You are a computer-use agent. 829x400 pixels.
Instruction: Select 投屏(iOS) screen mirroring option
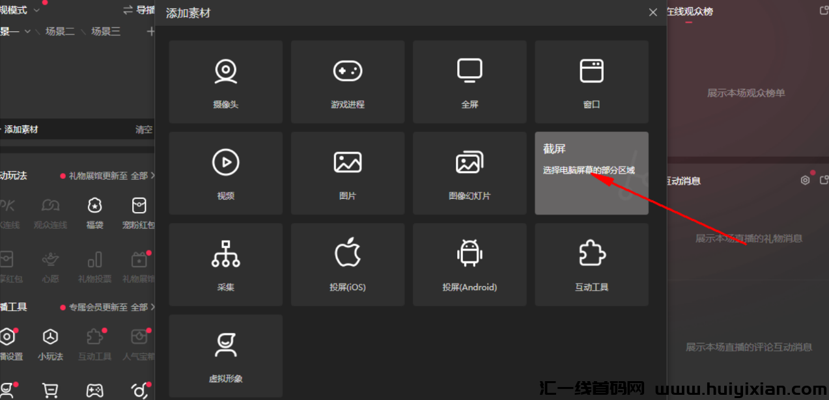[x=348, y=265]
